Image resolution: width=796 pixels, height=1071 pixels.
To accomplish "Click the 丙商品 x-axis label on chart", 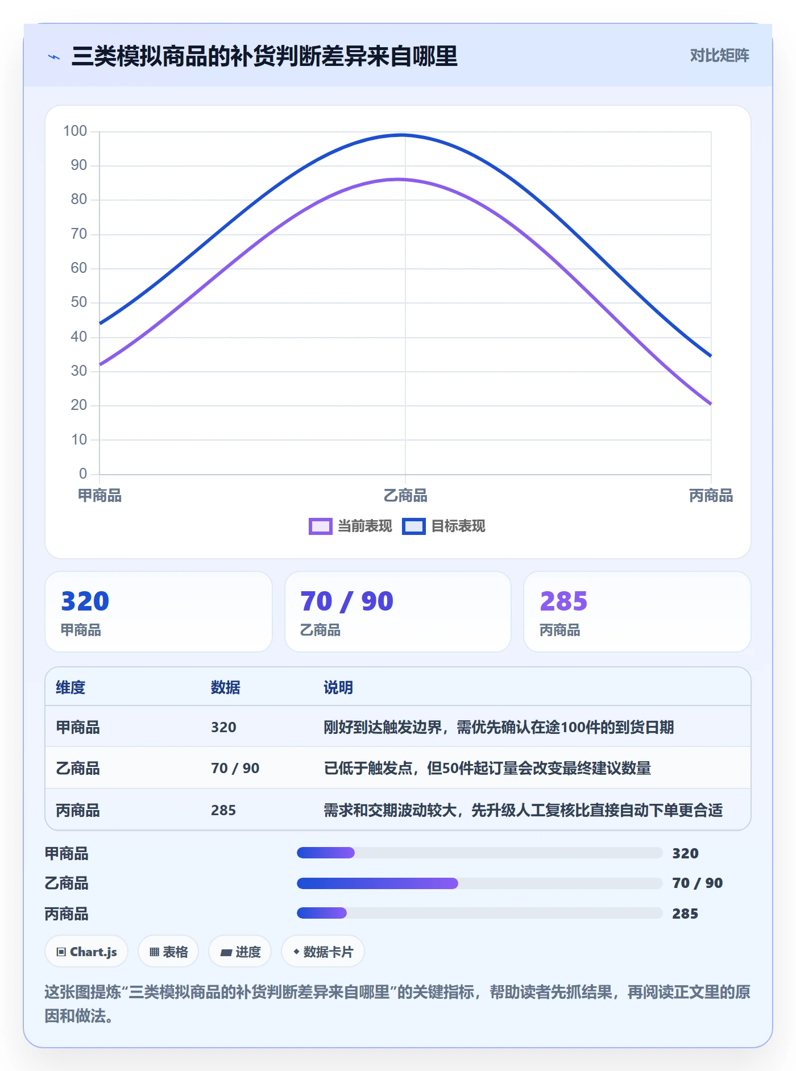I will (711, 496).
